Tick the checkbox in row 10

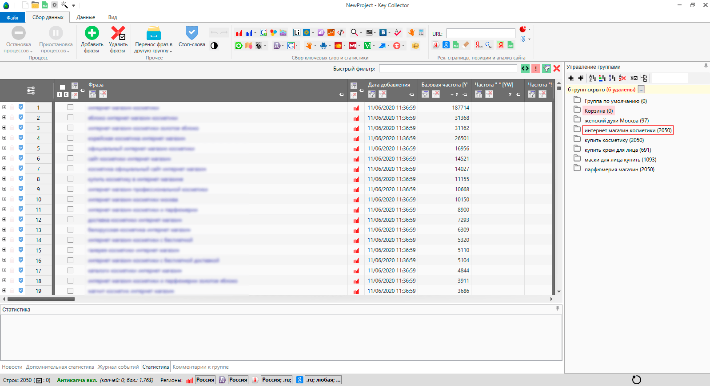coord(70,199)
